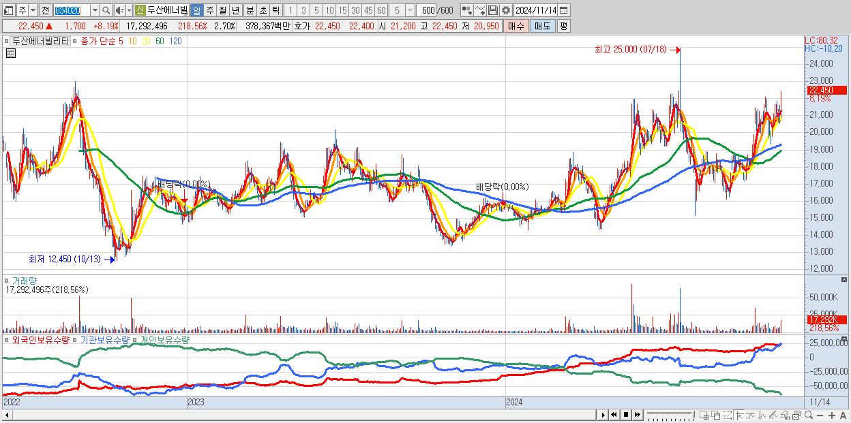Click the wave line indicator icon

[751, 415]
